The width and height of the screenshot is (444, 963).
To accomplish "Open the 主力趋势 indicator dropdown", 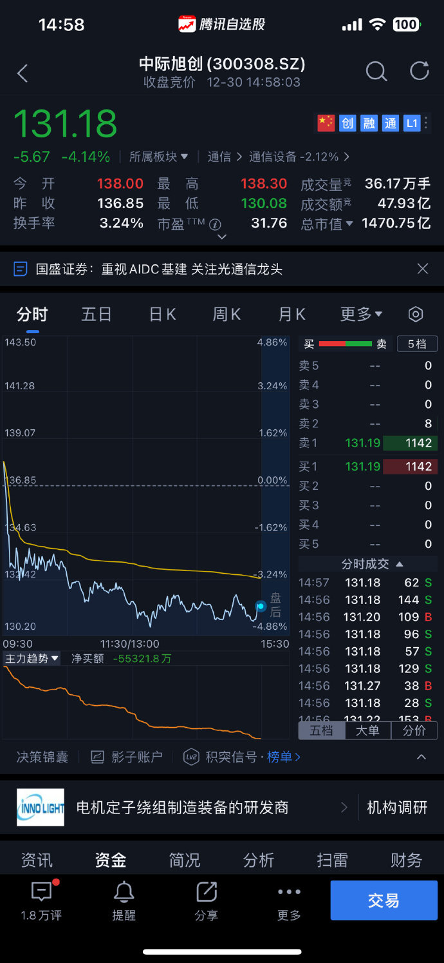I will tap(32, 658).
